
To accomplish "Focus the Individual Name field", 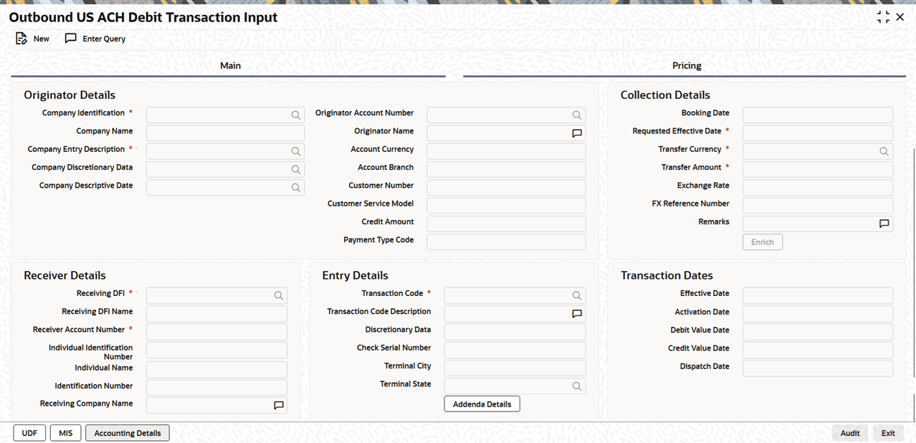I will pos(216,369).
